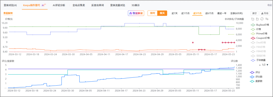Click the BSR排名/子体销量 axis title
273x97 pixels.
(234, 19)
